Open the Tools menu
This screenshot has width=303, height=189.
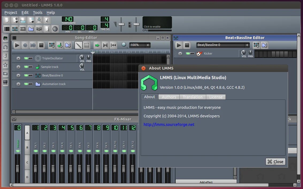(37, 13)
